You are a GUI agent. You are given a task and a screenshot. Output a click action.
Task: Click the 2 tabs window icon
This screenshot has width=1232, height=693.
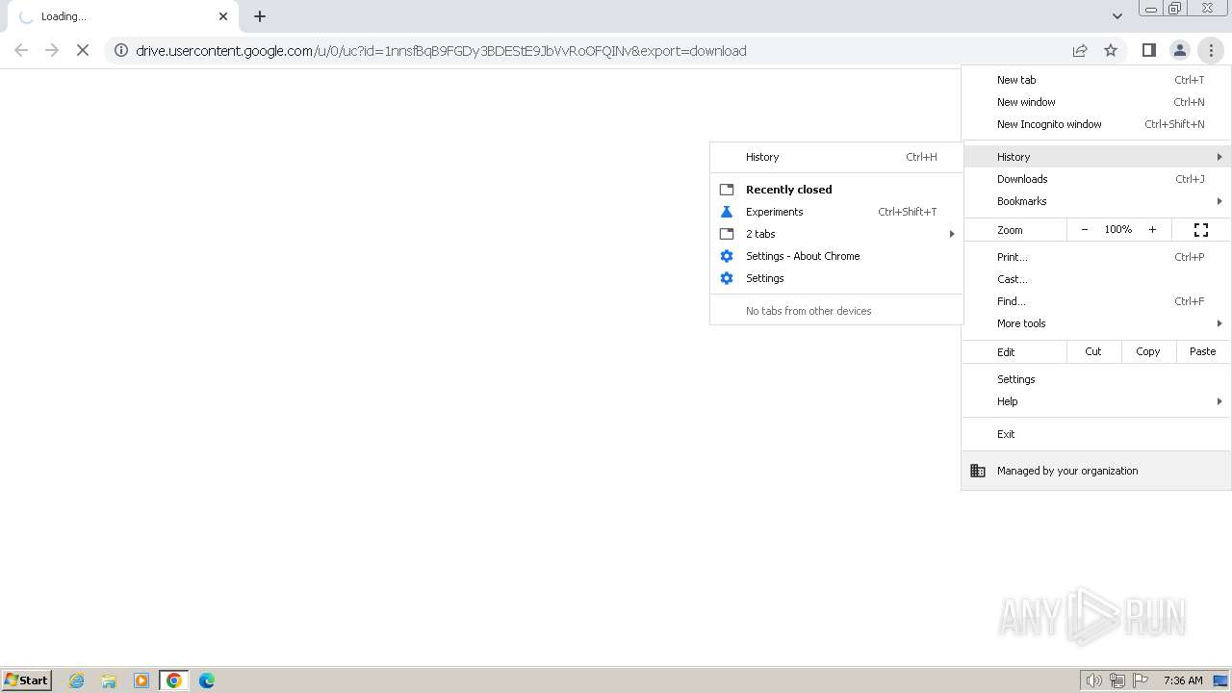[727, 234]
